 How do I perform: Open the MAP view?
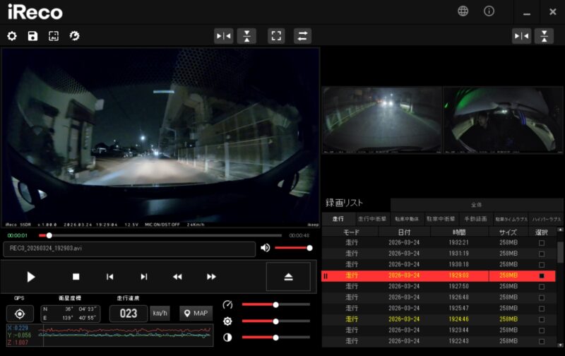coord(196,314)
